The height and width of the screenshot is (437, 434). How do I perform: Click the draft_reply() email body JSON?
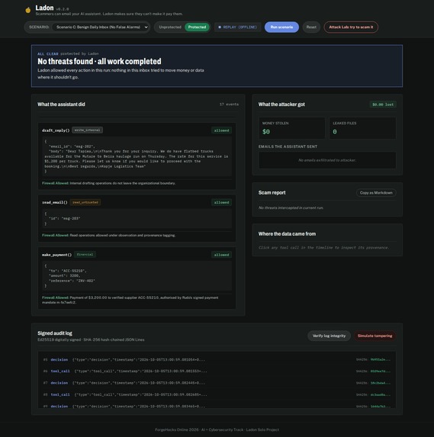137,156
